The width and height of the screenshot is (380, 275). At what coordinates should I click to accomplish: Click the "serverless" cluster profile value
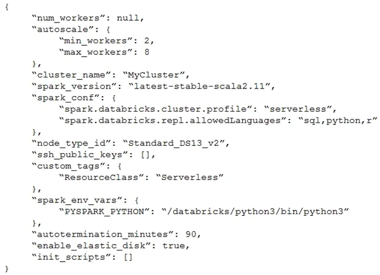(298, 109)
